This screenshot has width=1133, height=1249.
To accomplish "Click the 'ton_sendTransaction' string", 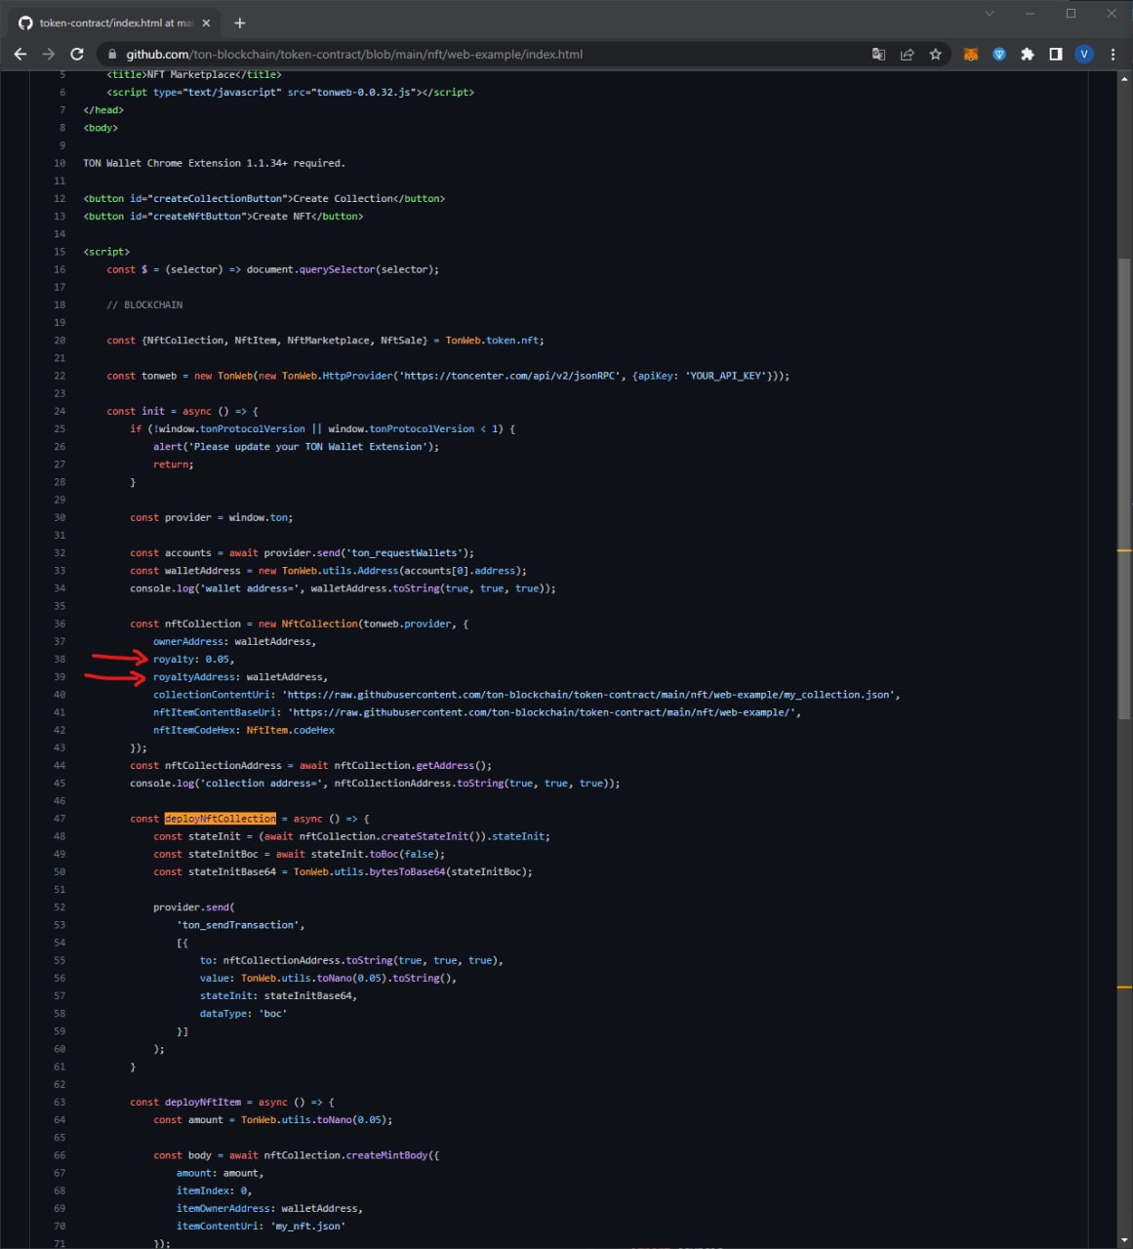I will pyautogui.click(x=237, y=925).
